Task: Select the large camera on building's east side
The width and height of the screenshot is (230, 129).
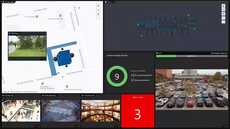Action: tap(72, 55)
